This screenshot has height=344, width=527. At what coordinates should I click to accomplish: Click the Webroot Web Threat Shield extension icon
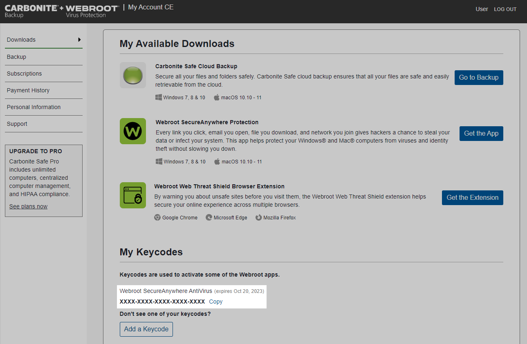(132, 195)
